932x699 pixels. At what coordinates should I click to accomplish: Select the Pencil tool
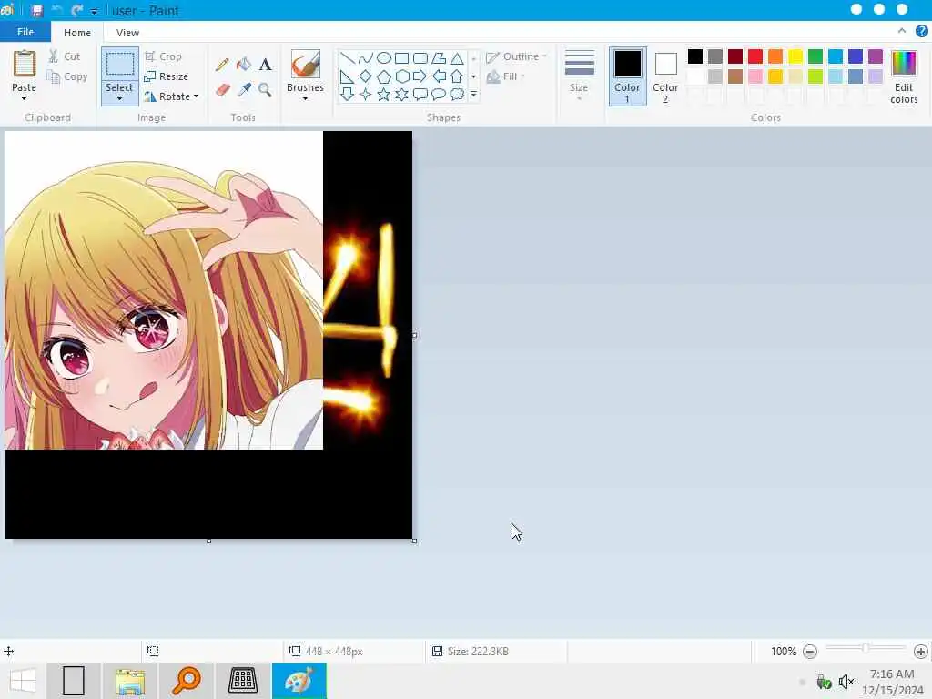222,65
